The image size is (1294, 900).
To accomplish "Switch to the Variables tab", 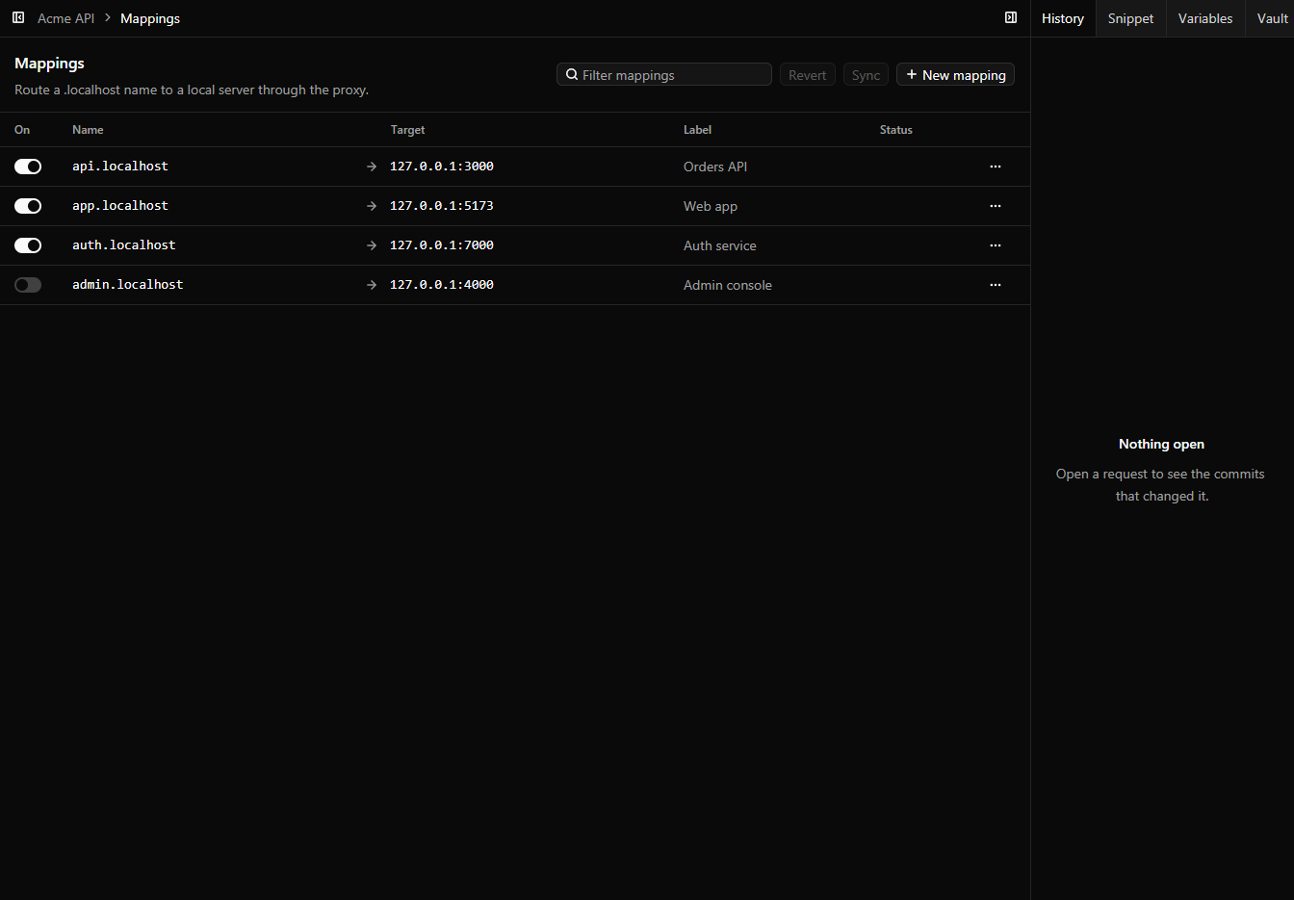I will 1205,18.
